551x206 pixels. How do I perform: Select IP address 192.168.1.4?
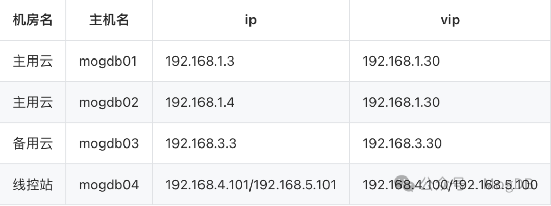coord(199,102)
